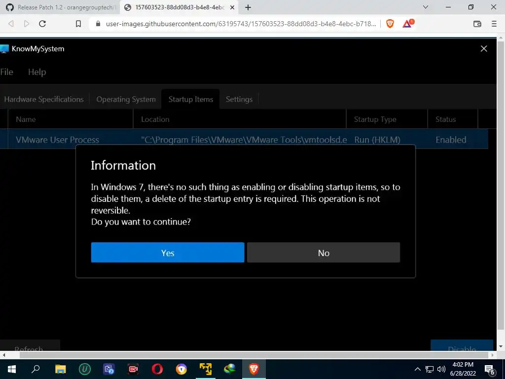505x379 pixels.
Task: Reload the current page
Action: pos(42,24)
